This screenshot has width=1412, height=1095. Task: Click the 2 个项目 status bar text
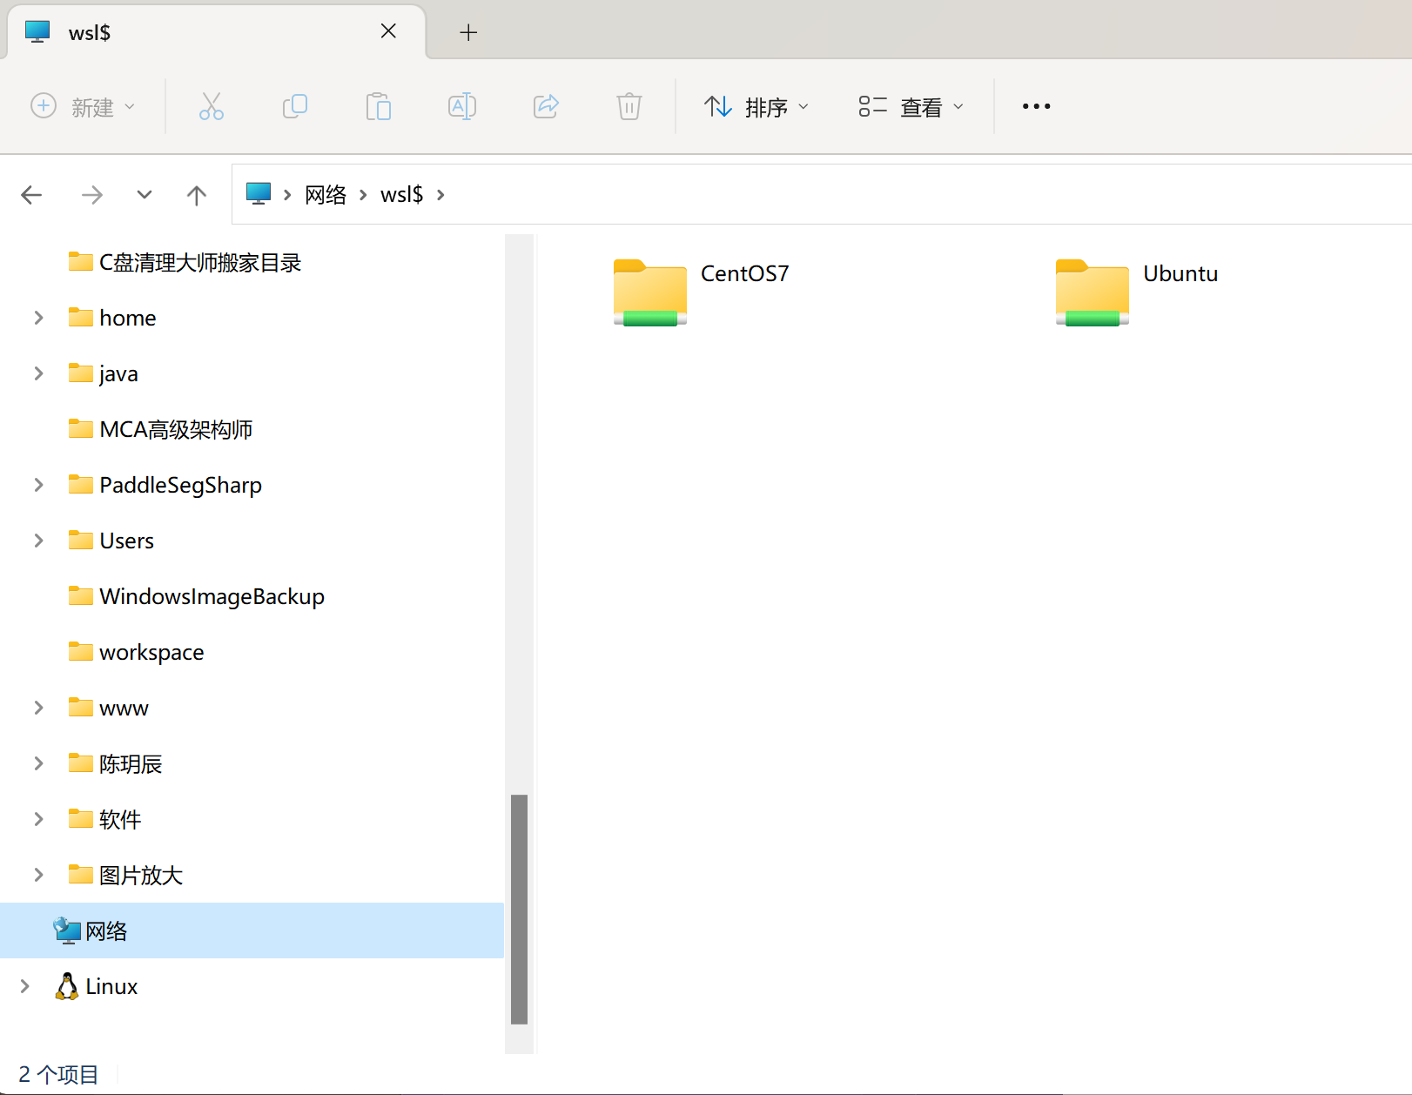[x=58, y=1074]
